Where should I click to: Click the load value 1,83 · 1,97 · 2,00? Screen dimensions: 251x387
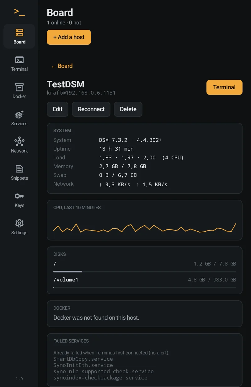click(x=127, y=157)
